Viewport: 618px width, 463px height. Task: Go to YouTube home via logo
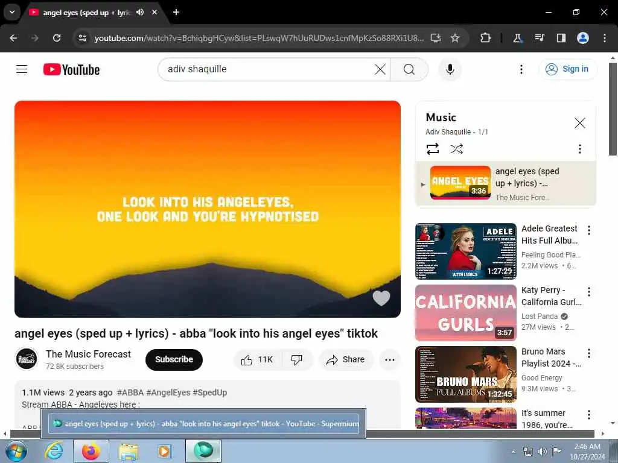point(71,70)
